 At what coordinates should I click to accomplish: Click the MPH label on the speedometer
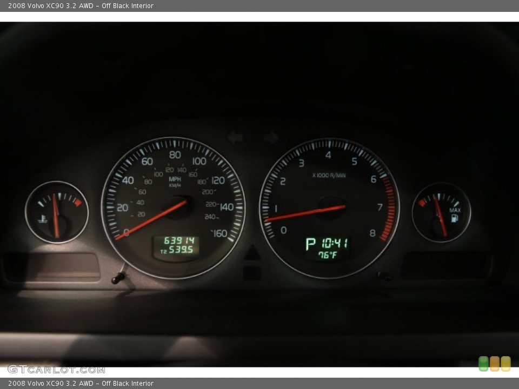[x=175, y=179]
